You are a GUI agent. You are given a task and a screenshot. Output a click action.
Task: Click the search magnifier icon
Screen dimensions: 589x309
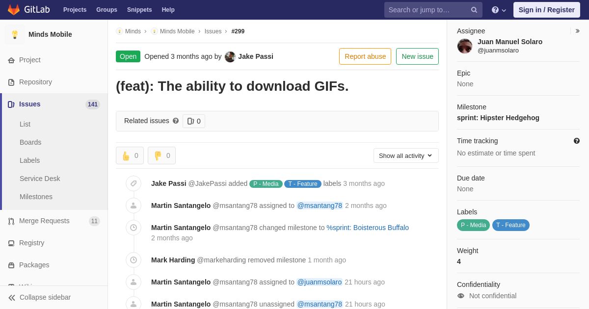[x=474, y=10]
